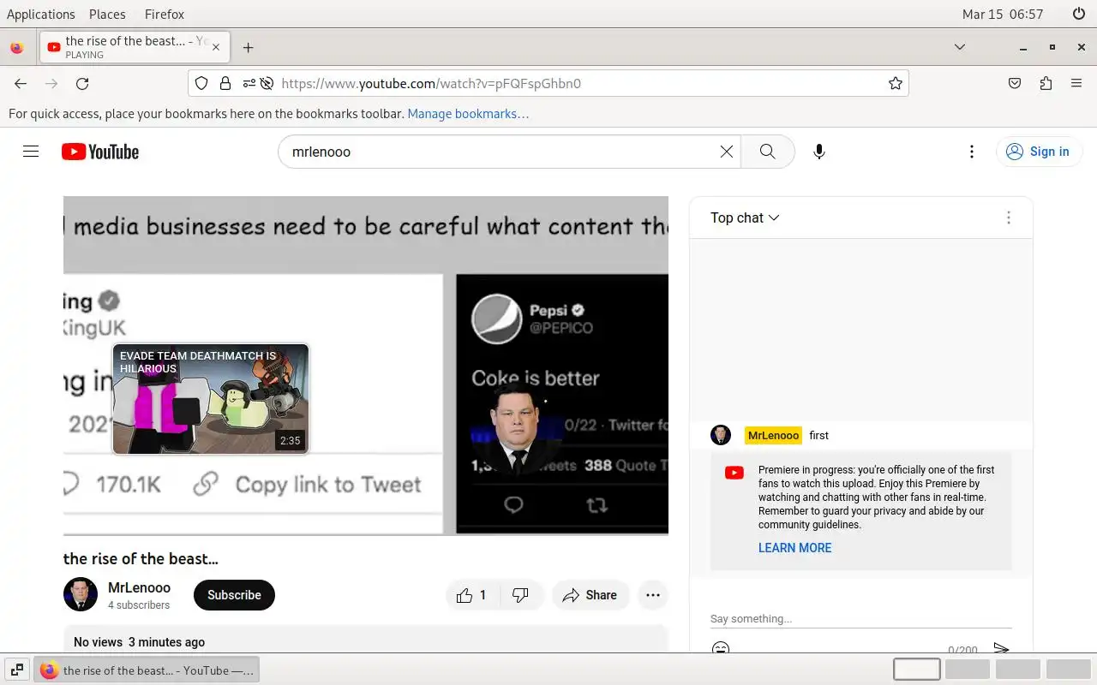This screenshot has height=685, width=1097.
Task: Click the No views 3 minutes ago text
Action: click(139, 642)
